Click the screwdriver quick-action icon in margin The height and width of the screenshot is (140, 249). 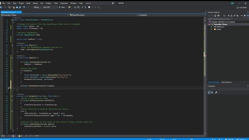pos(9,88)
